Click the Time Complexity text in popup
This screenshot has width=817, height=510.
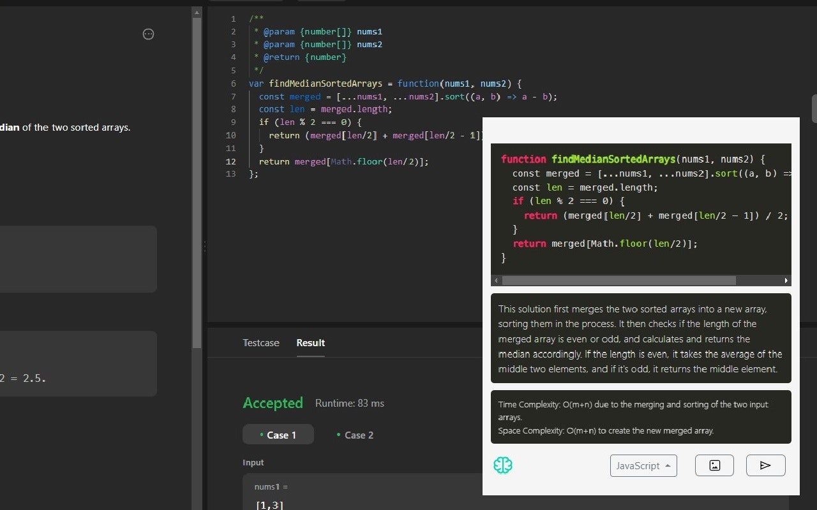(x=633, y=411)
